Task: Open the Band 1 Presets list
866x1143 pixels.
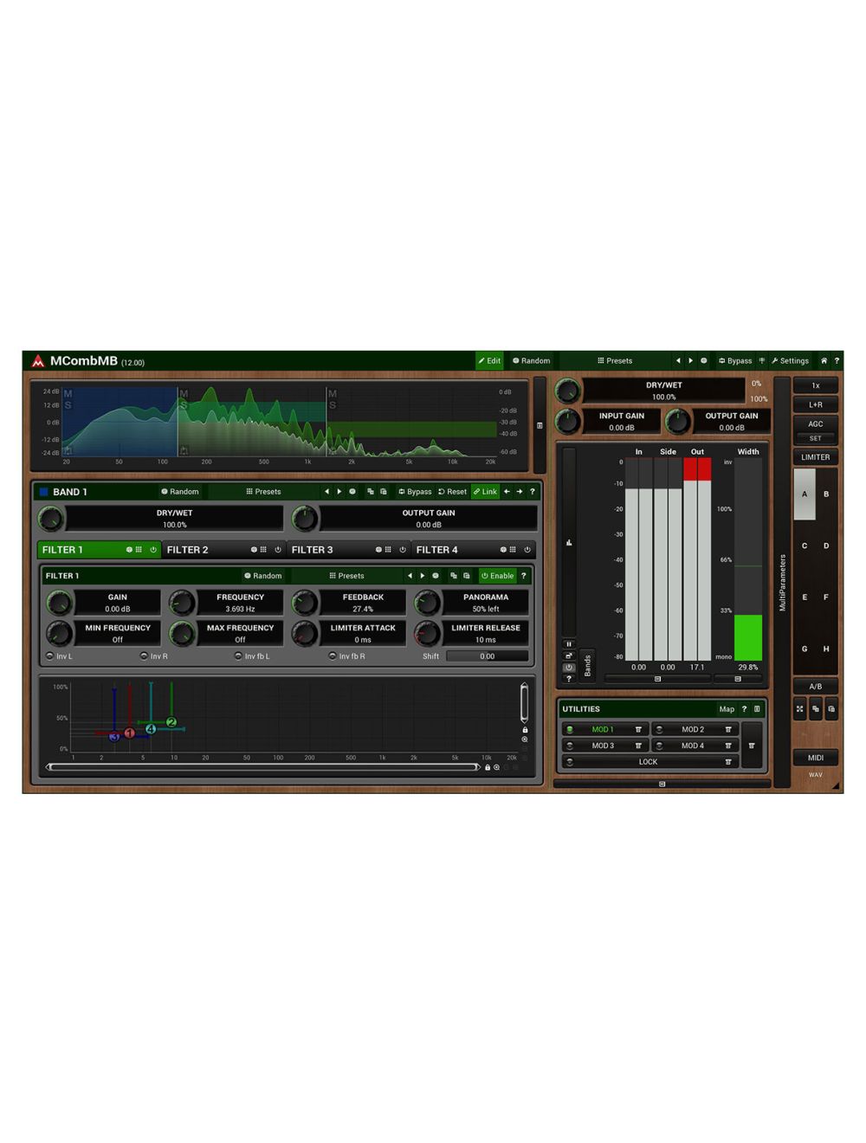Action: pos(263,492)
